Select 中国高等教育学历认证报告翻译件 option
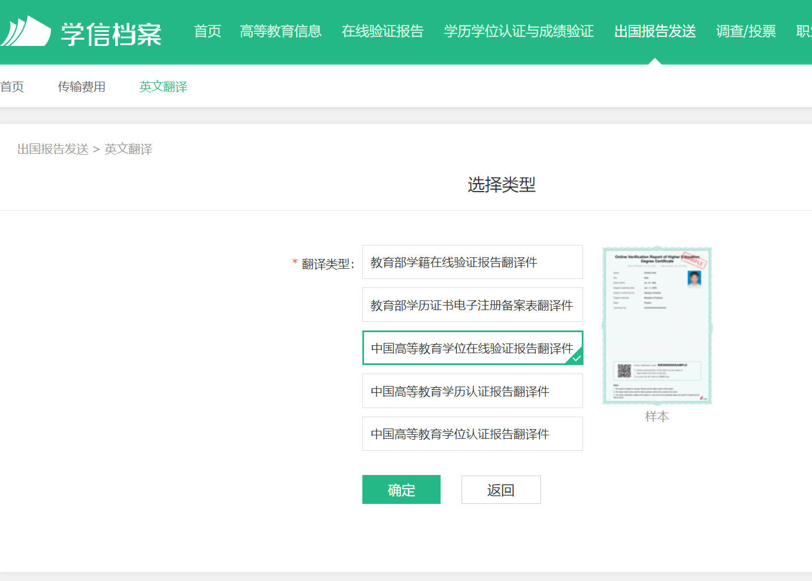The height and width of the screenshot is (581, 812). click(x=472, y=391)
